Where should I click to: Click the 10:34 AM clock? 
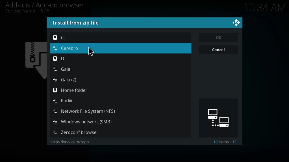(x=265, y=8)
